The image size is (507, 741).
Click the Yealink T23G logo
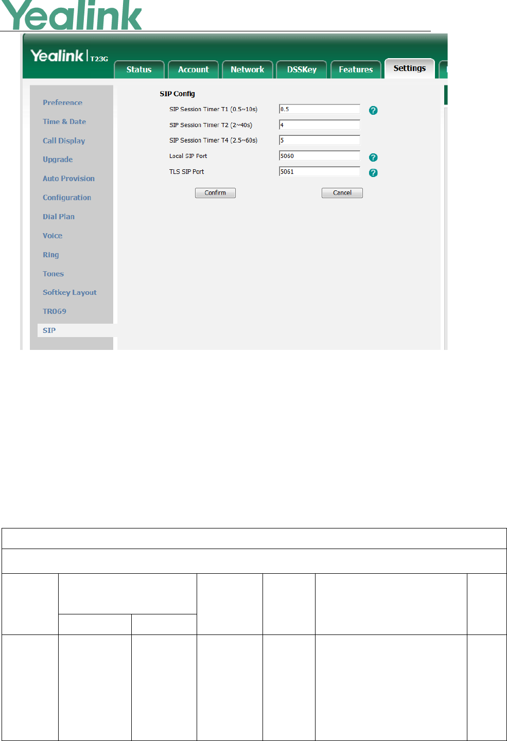69,56
